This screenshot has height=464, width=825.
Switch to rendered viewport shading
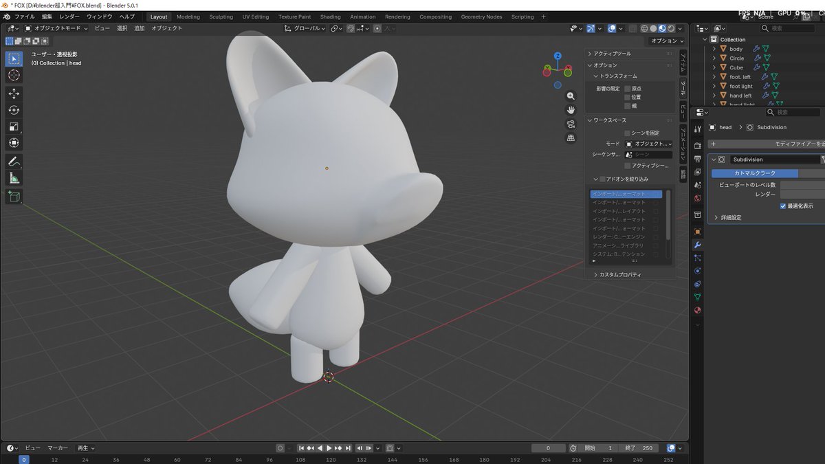pos(672,28)
